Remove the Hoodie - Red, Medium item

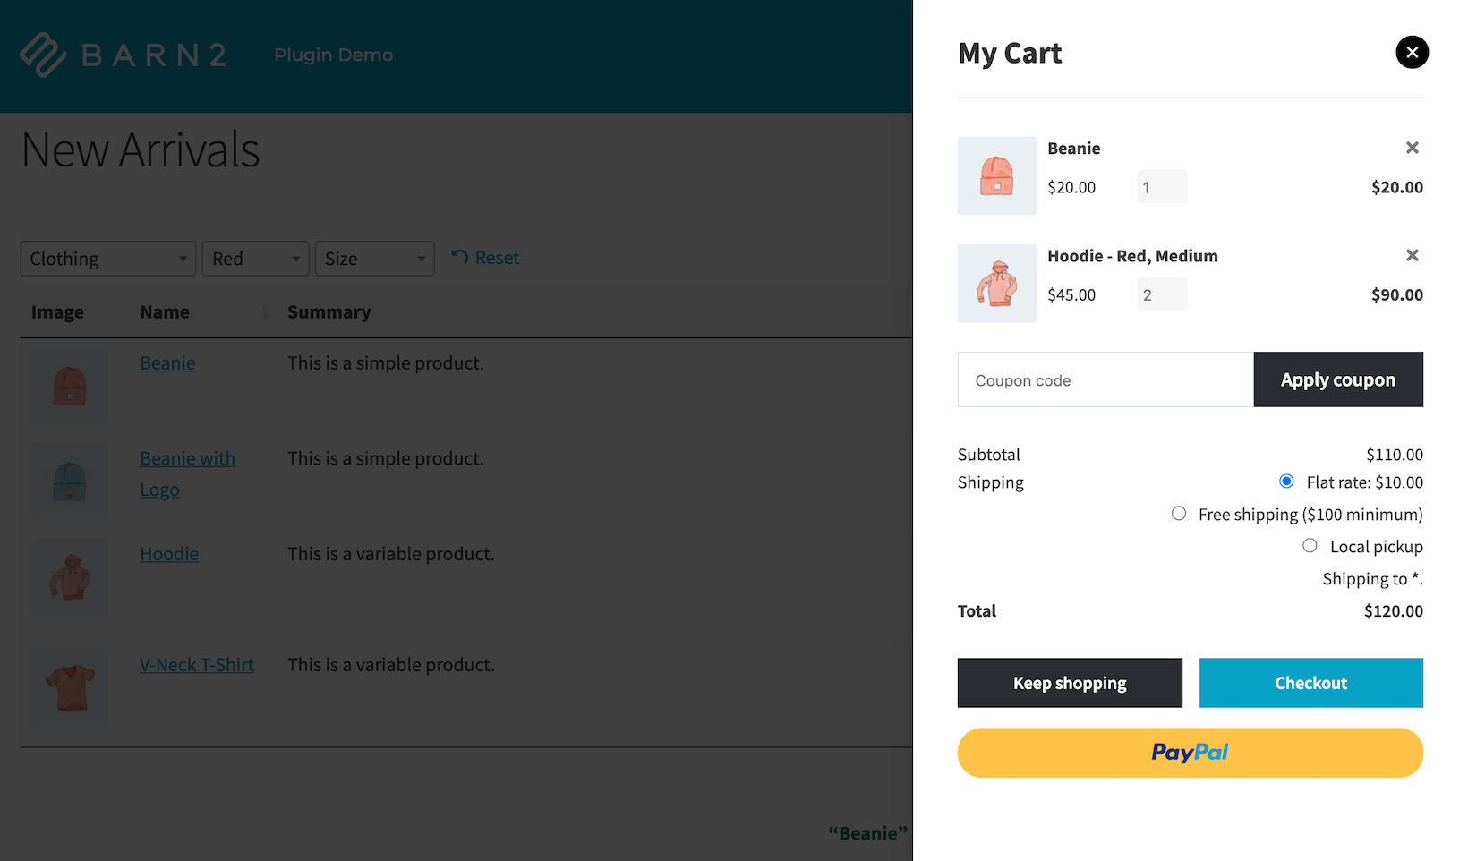tap(1412, 255)
